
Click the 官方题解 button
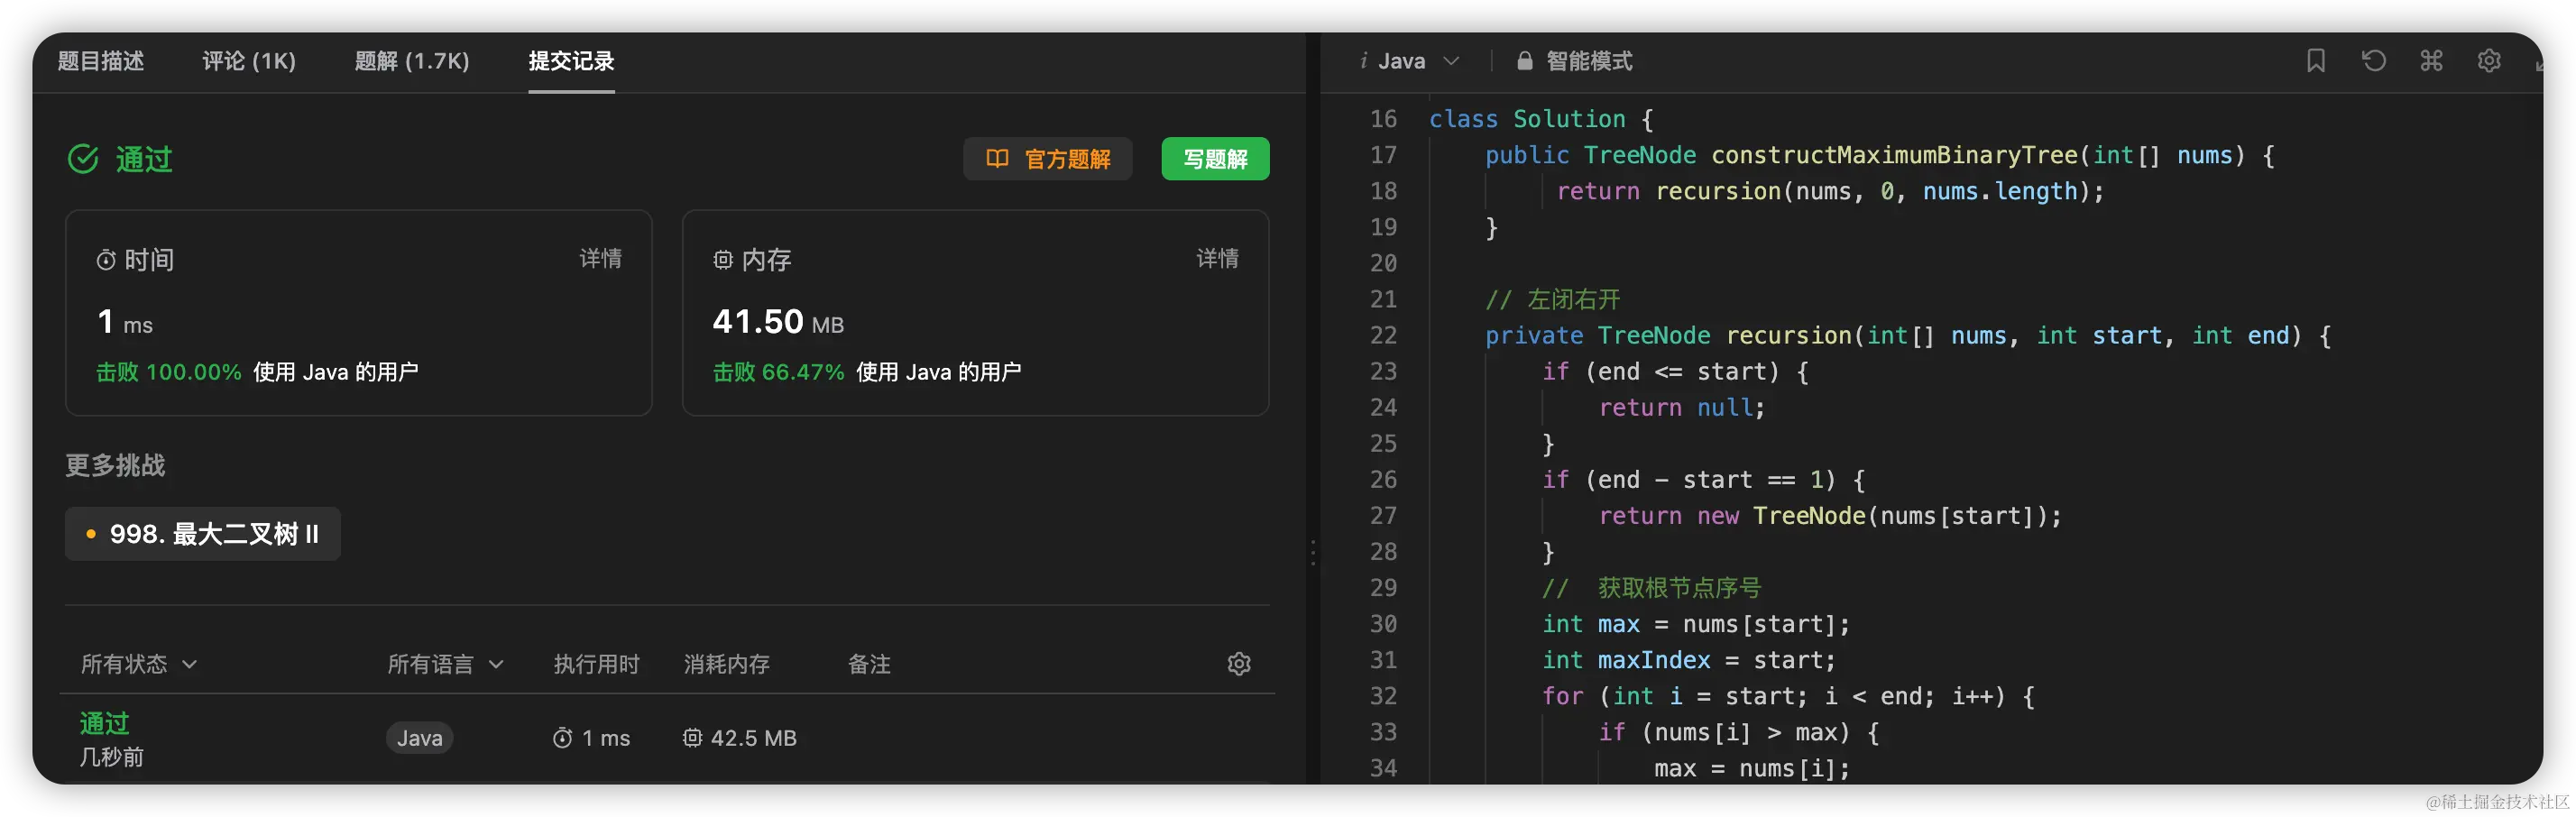click(x=1047, y=159)
